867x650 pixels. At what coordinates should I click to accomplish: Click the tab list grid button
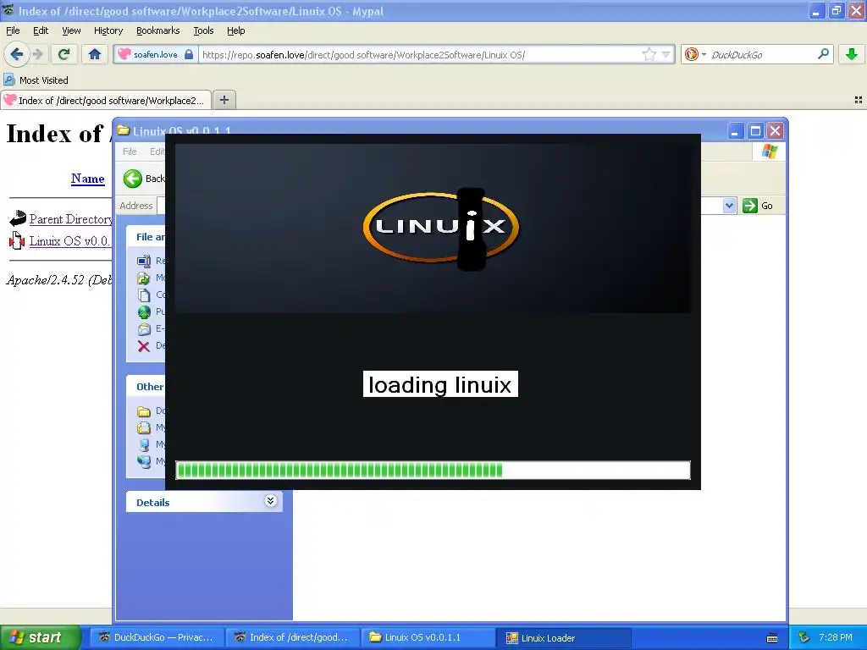click(x=859, y=100)
